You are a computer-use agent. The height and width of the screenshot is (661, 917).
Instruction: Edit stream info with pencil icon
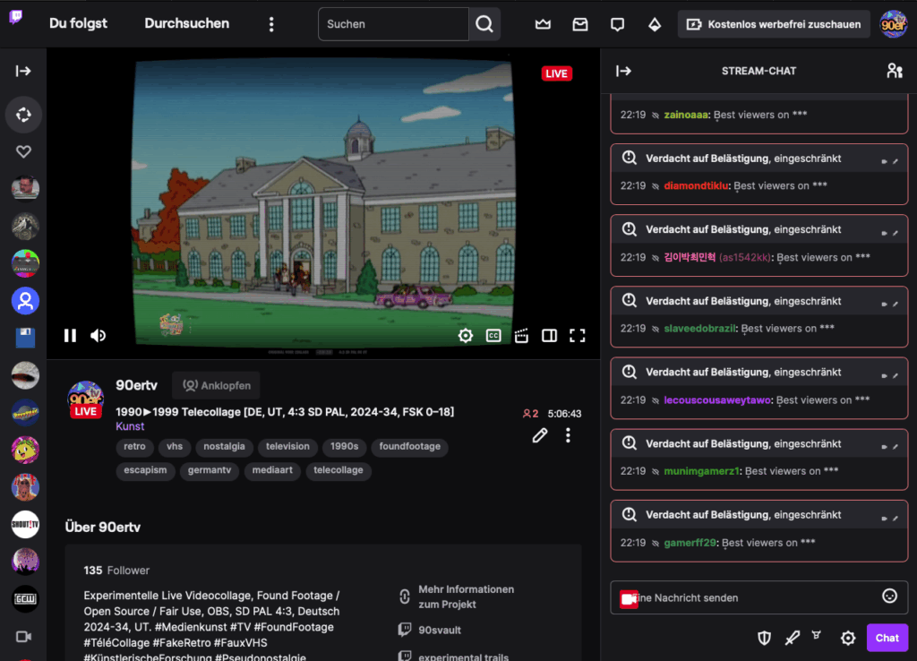click(539, 435)
